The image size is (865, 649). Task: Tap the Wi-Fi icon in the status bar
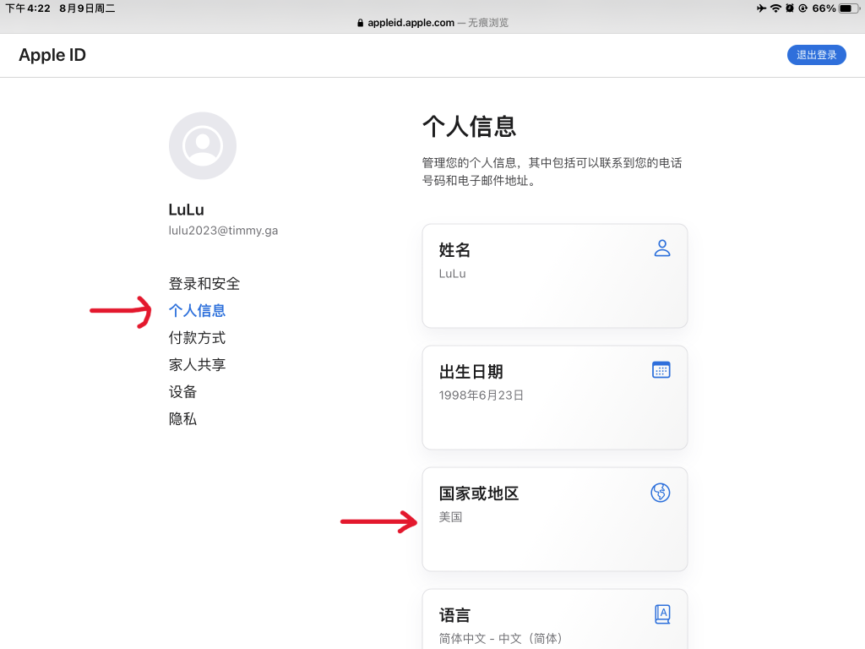pos(775,8)
